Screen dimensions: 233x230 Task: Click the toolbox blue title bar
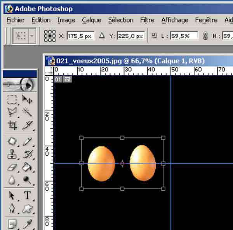coord(20,74)
